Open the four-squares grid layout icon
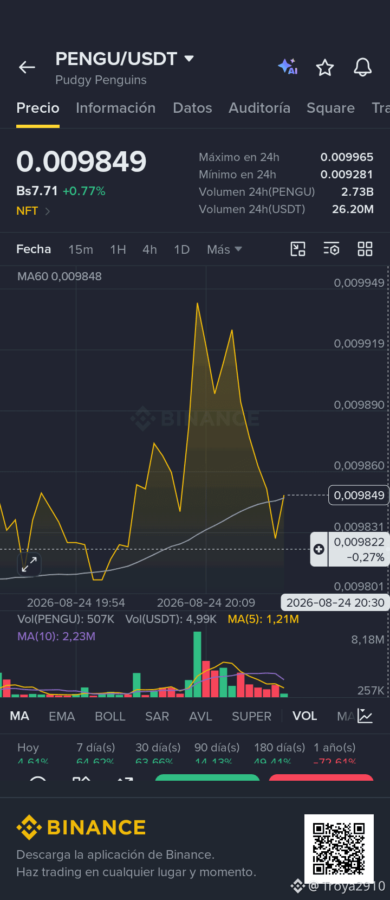The width and height of the screenshot is (390, 900). click(365, 249)
